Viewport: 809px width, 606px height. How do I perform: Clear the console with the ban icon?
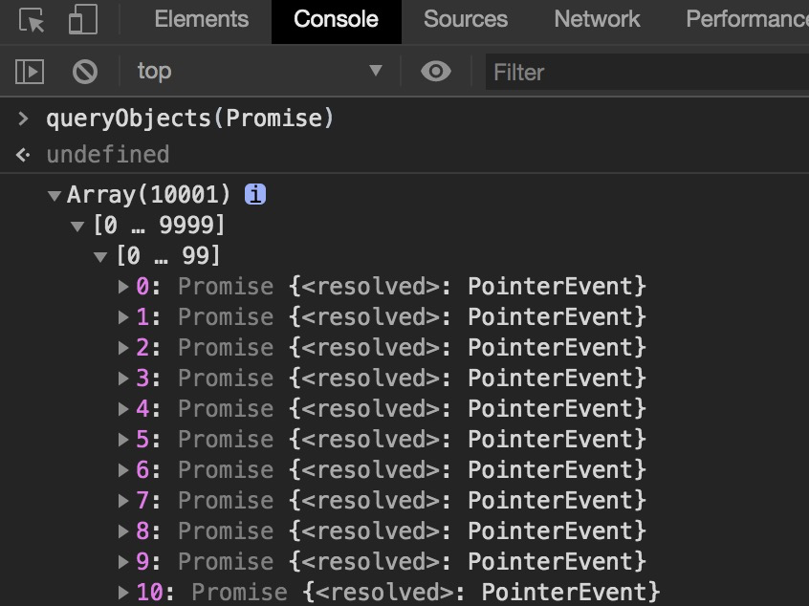[x=85, y=71]
